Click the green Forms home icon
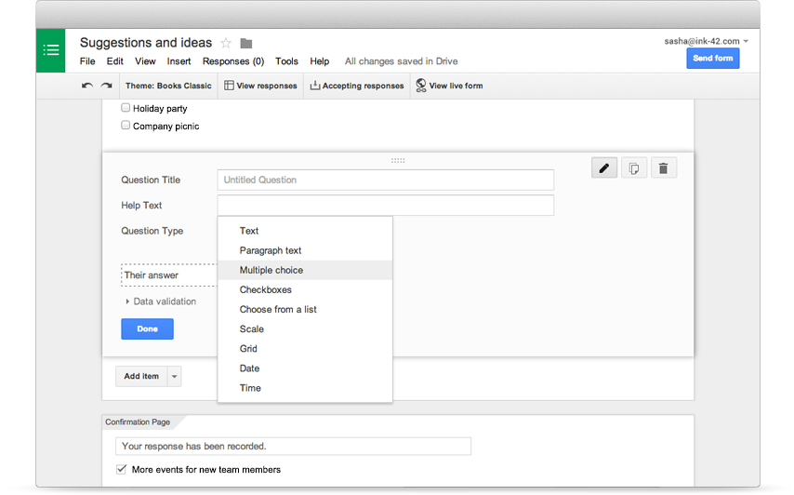This screenshot has width=794, height=495. tap(50, 50)
